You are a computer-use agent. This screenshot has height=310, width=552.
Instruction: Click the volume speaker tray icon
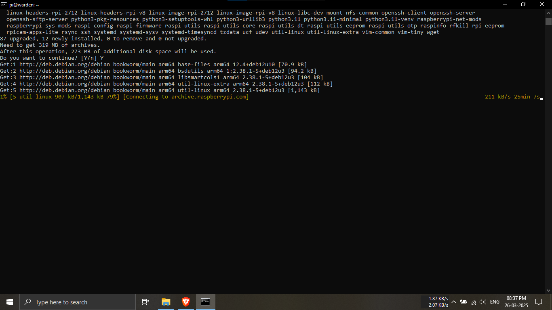click(x=482, y=302)
